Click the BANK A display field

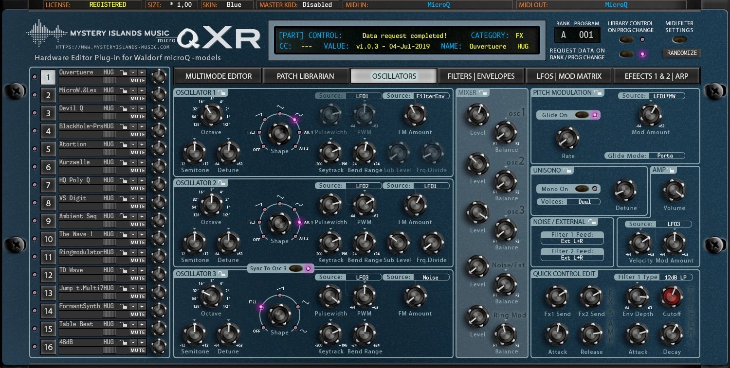(x=564, y=35)
